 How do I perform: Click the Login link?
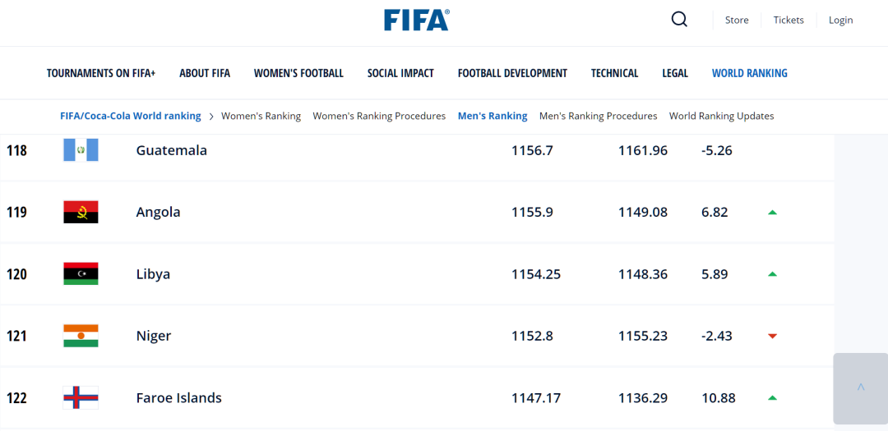tap(840, 21)
